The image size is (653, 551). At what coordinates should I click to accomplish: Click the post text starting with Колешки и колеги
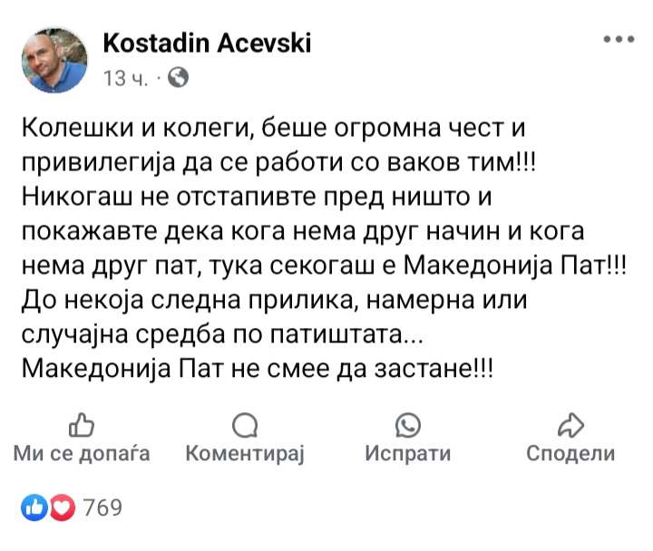[x=324, y=248]
